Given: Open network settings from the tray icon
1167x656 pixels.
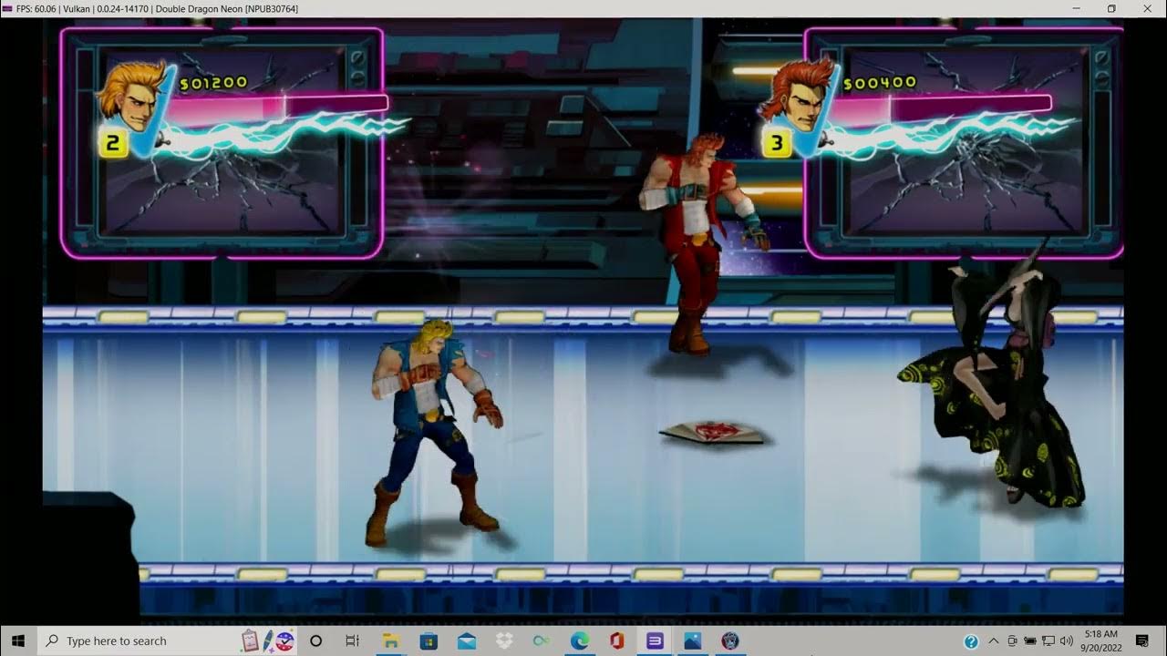Looking at the screenshot, I should pos(1048,641).
